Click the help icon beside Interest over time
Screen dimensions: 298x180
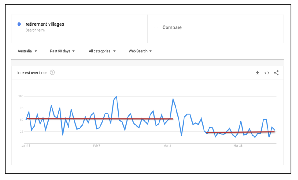[x=52, y=72]
